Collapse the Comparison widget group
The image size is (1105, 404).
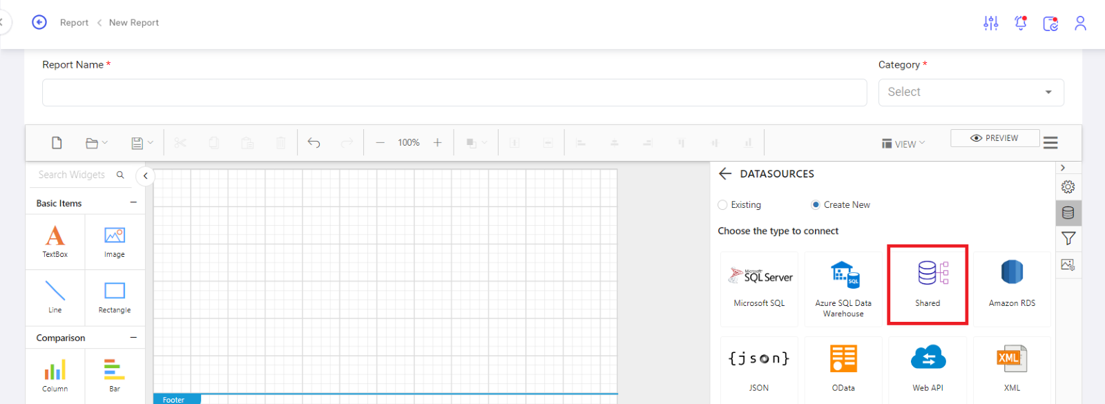point(133,338)
